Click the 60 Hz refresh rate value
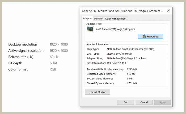 (x=54, y=57)
